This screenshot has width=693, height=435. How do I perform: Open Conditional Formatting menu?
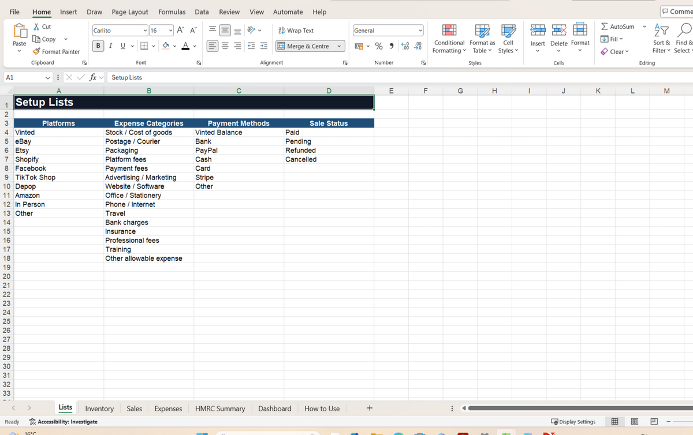(x=449, y=39)
